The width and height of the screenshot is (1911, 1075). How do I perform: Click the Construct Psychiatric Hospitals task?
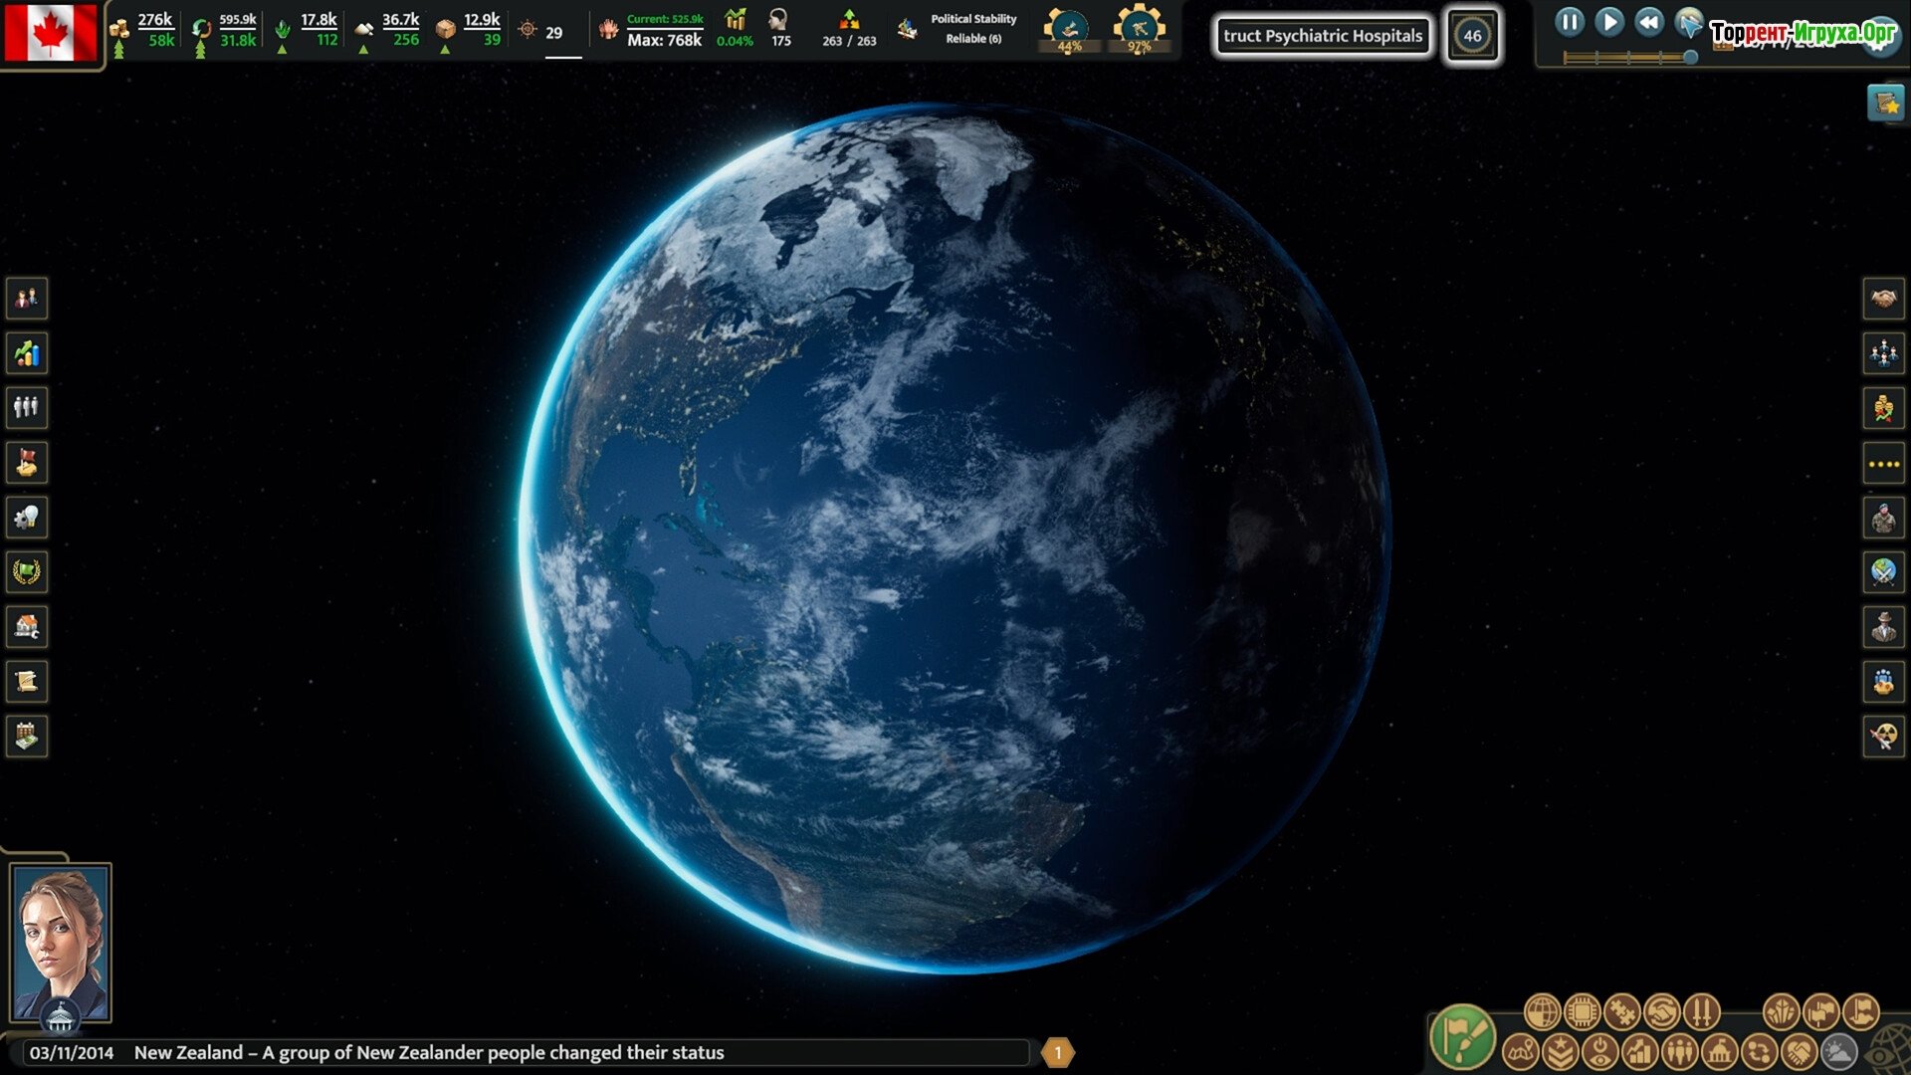click(x=1323, y=36)
